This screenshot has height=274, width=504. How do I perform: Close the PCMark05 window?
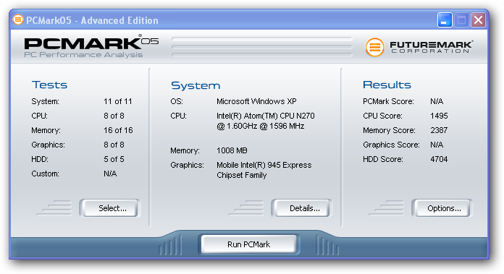pos(478,20)
